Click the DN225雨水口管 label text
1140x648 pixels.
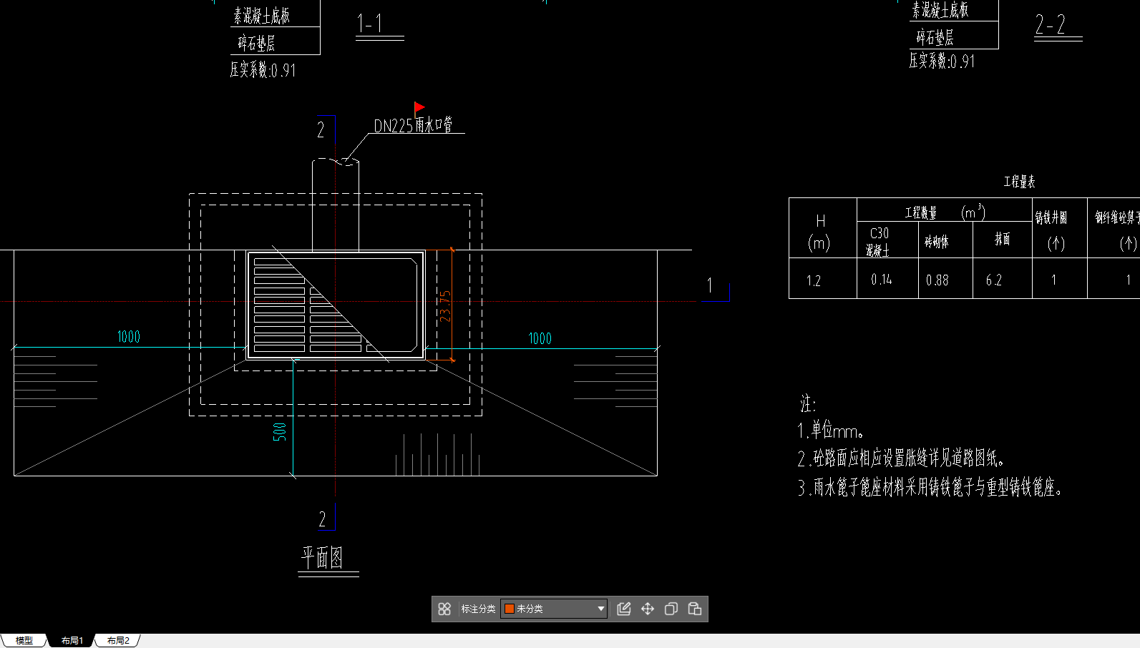[x=413, y=125]
